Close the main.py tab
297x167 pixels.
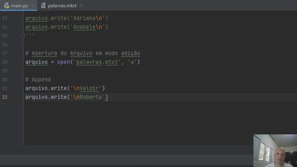(32, 6)
